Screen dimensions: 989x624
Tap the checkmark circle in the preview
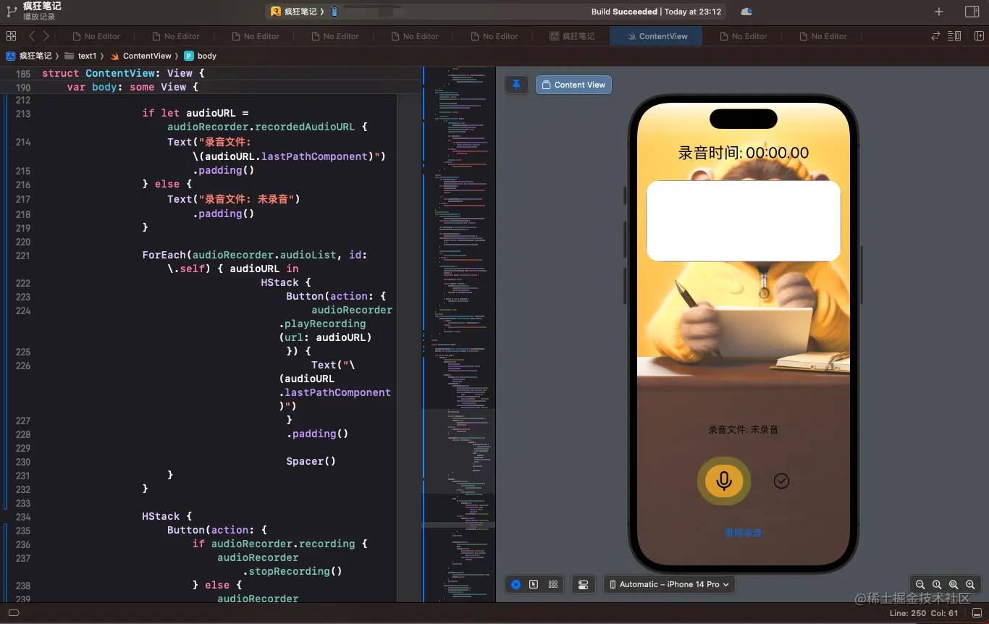[781, 481]
